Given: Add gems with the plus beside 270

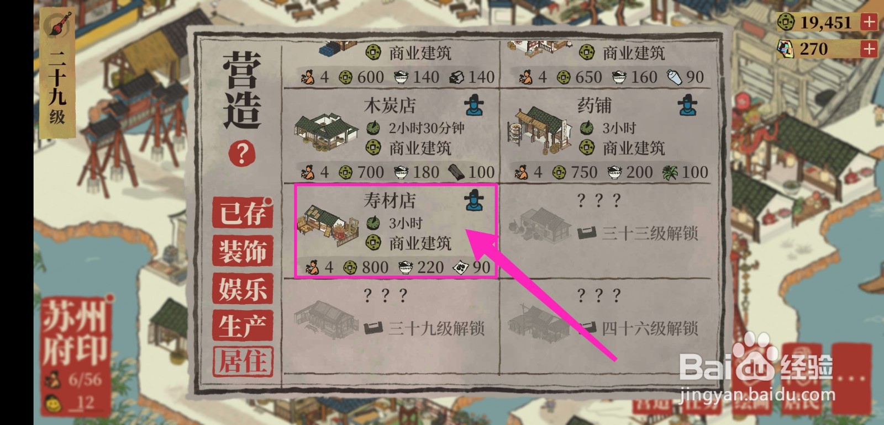Looking at the screenshot, I should [869, 49].
